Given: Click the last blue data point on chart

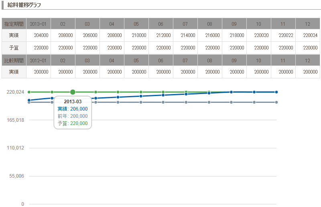Looking at the screenshot, I should click(276, 92).
